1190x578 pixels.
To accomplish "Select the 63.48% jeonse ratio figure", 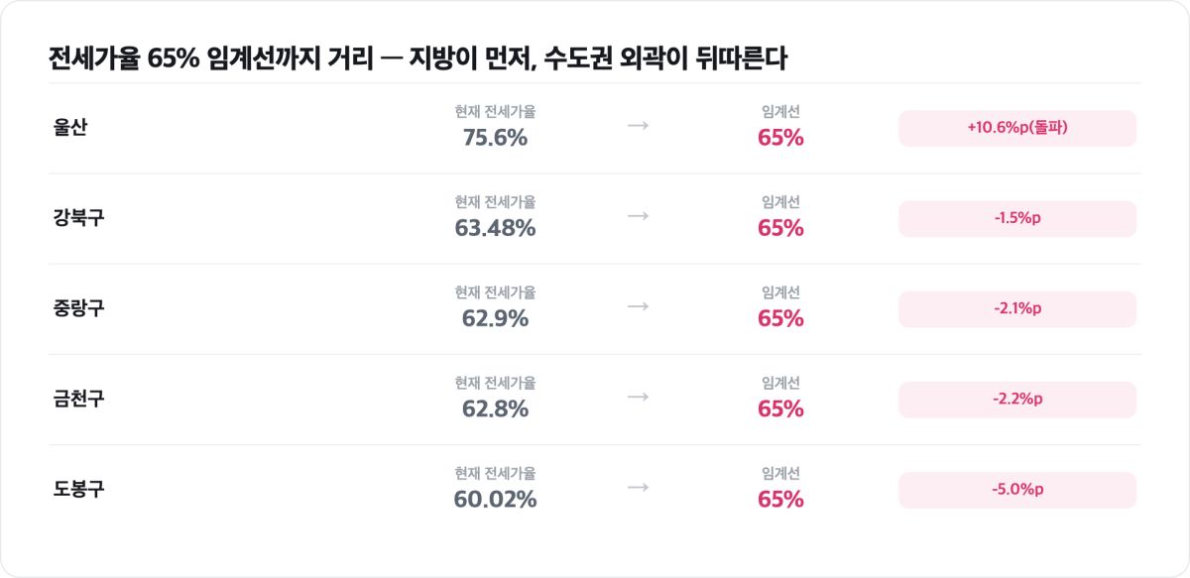I will (x=495, y=228).
